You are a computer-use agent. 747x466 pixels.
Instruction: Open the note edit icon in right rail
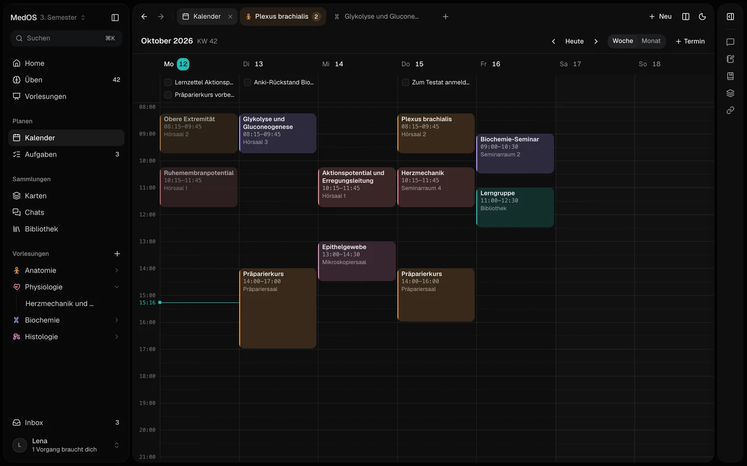tap(730, 59)
